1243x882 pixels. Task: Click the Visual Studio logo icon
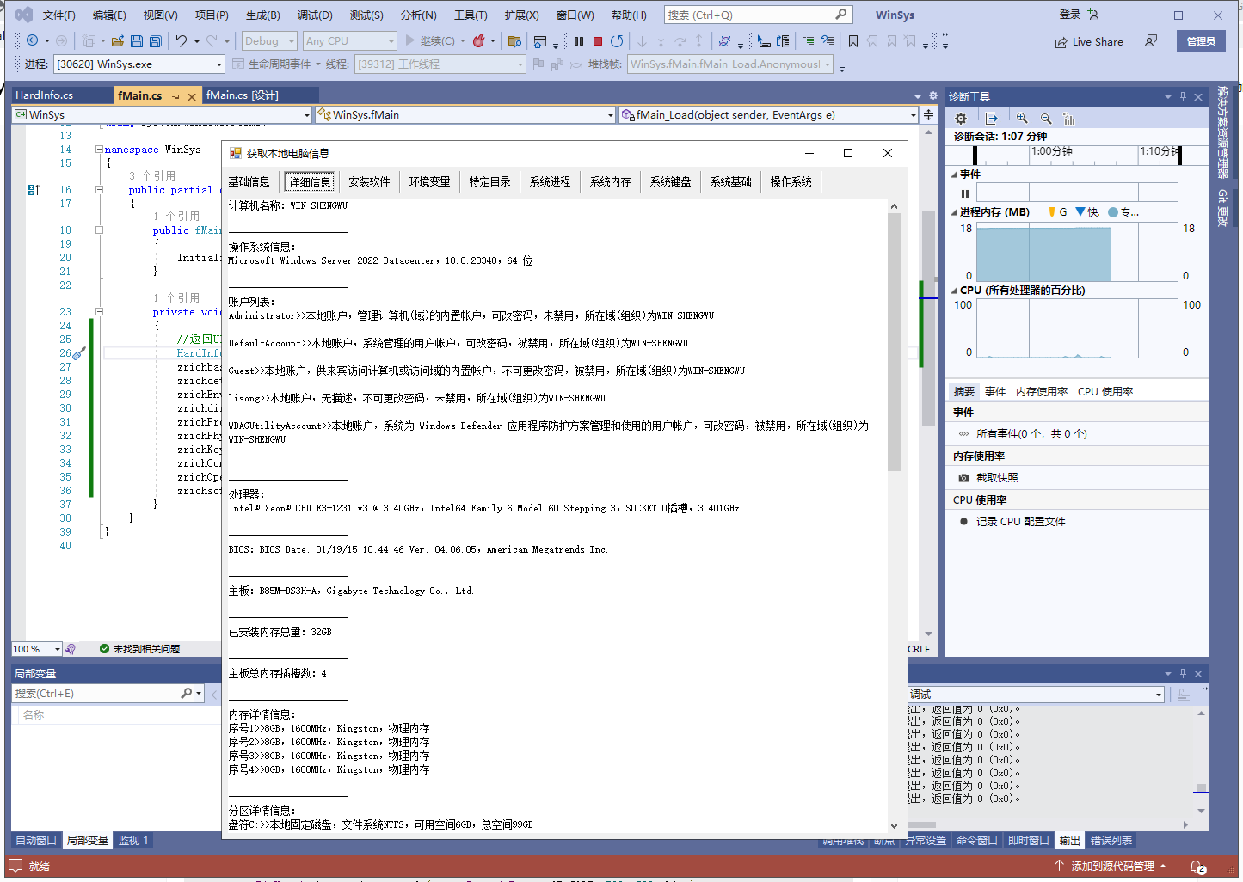point(24,15)
